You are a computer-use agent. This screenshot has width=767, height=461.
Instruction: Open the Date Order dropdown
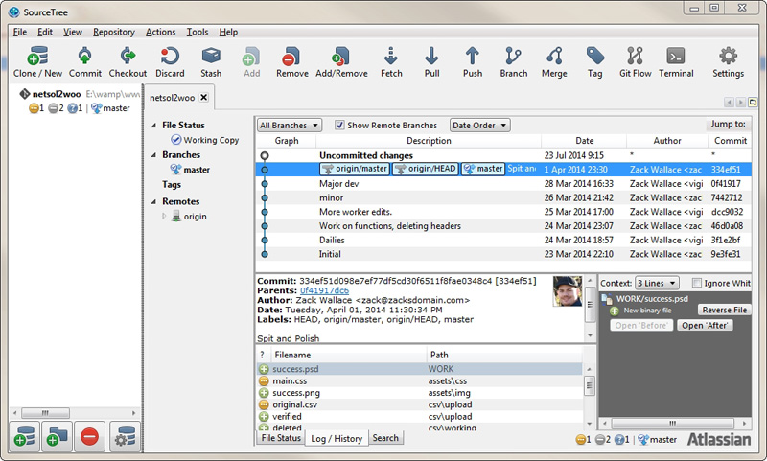click(479, 126)
